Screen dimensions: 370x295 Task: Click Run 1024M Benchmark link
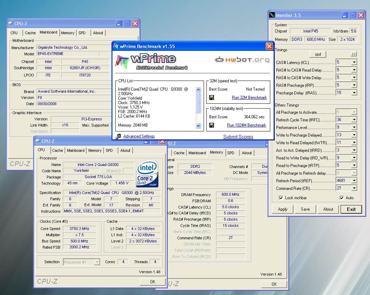pos(246,125)
